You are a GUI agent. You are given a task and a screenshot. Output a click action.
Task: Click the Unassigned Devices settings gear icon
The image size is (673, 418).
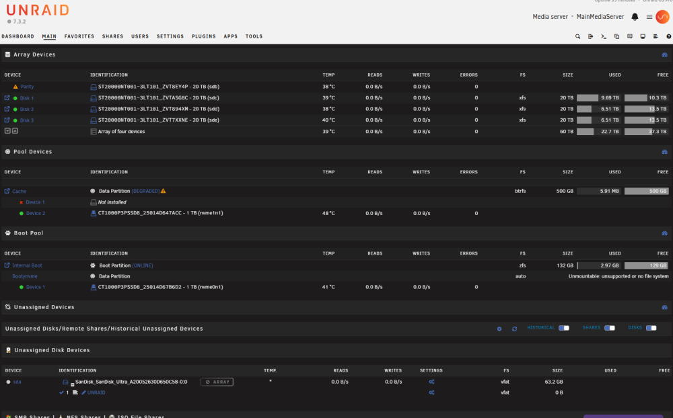[499, 329]
